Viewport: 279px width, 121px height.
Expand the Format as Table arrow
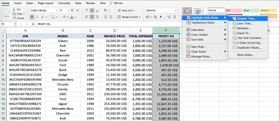click(202, 11)
